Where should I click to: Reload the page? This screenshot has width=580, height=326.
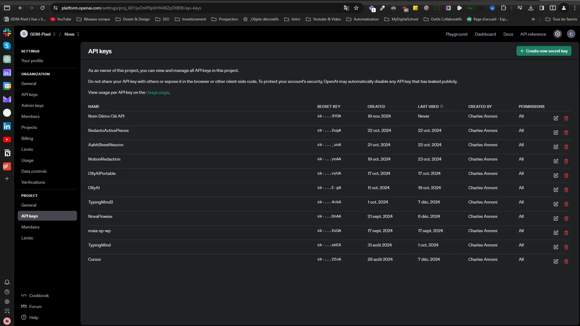click(42, 8)
